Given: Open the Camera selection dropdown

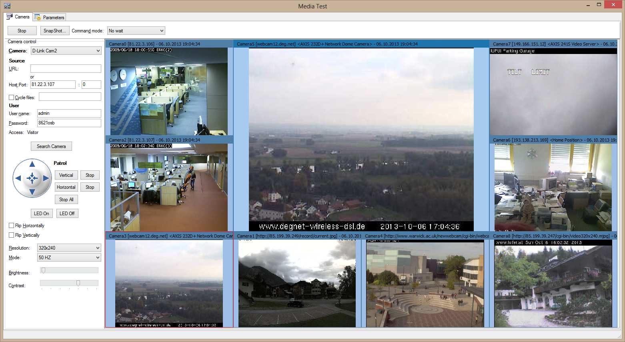Looking at the screenshot, I should click(66, 51).
